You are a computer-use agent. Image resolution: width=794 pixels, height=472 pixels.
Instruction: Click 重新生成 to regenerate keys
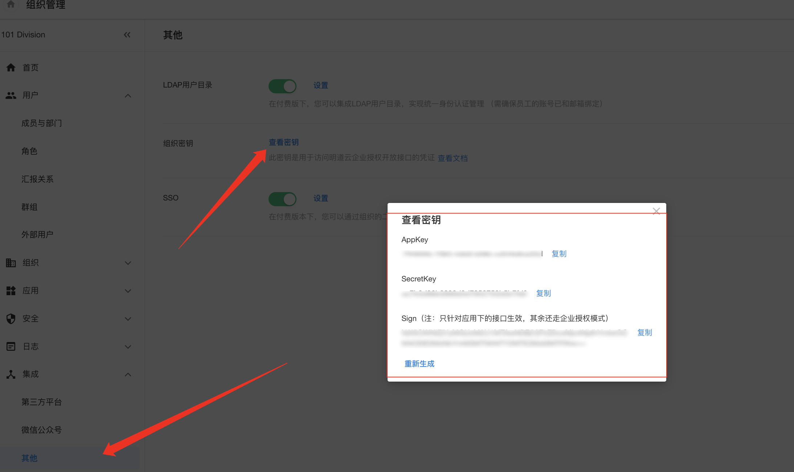pos(419,364)
